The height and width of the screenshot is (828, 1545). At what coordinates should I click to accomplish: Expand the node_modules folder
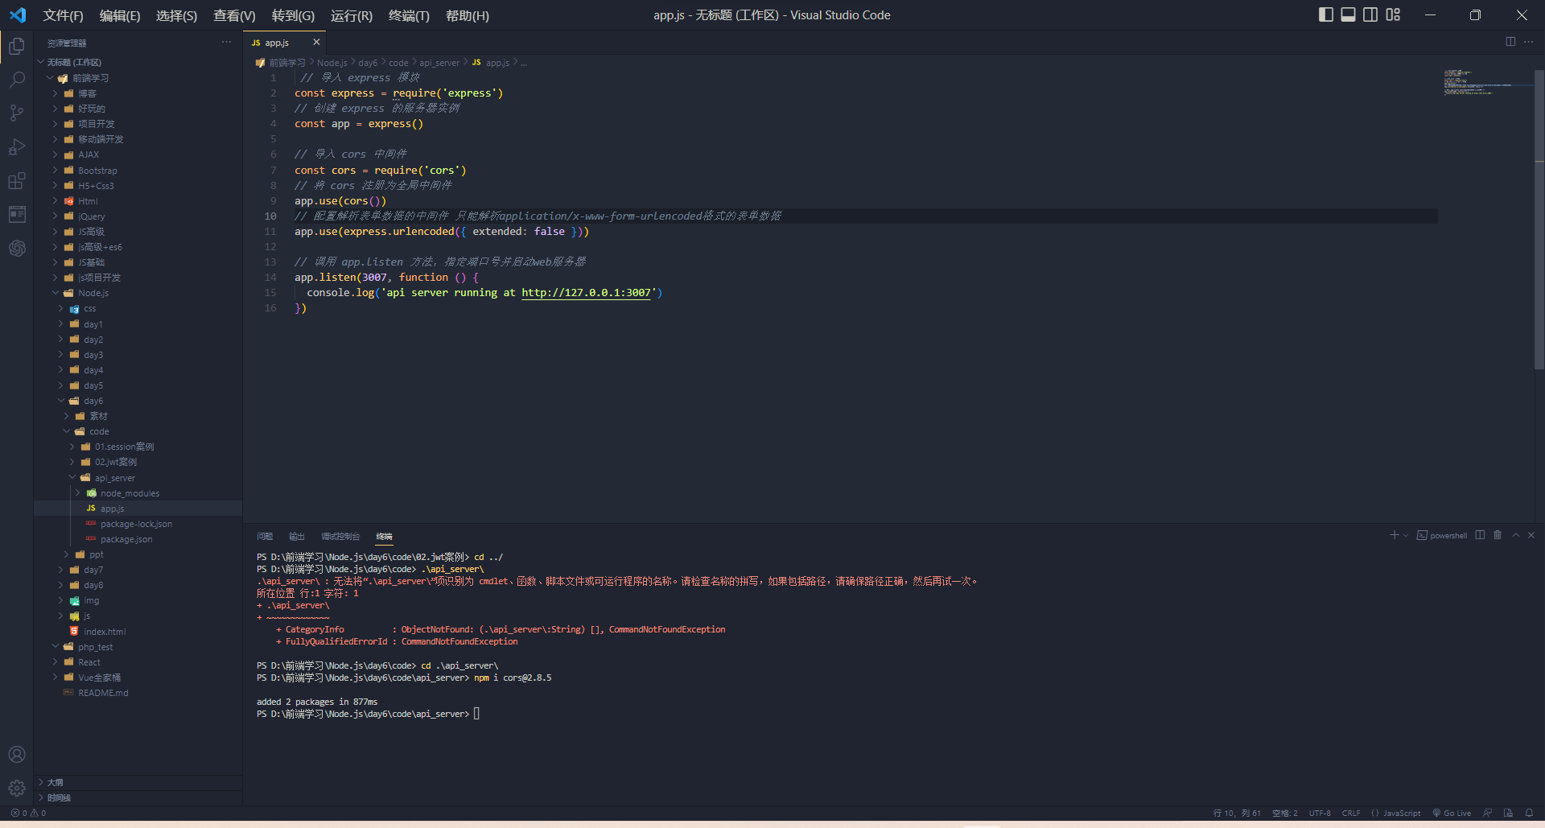point(138,493)
